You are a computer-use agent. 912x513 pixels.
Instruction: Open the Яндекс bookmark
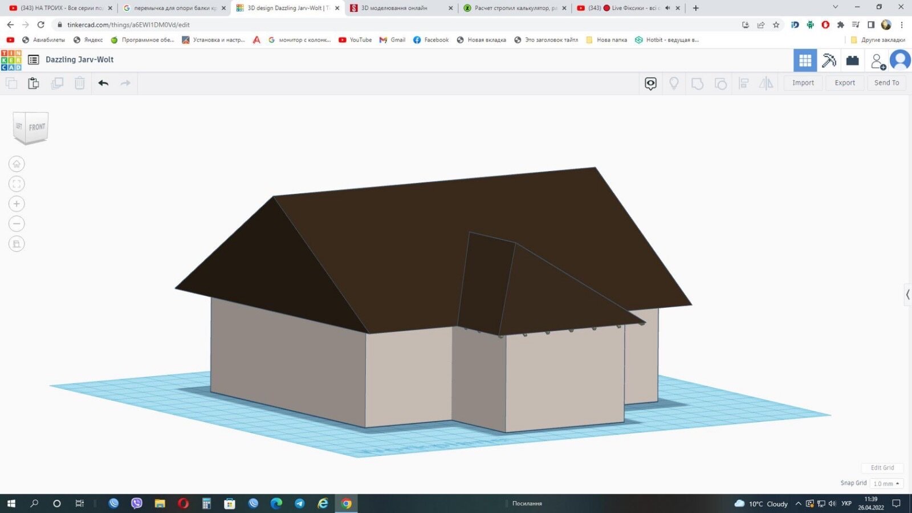(x=88, y=40)
